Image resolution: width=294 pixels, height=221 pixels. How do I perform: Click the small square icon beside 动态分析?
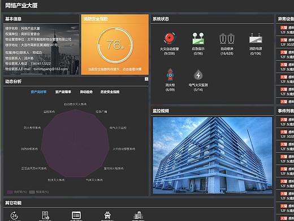(x=146, y=79)
